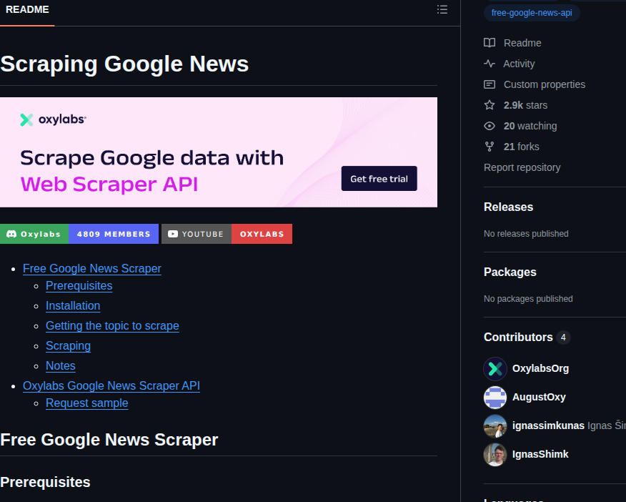626x502 pixels.
Task: Click the star icon beside 2.9k stars
Action: pyautogui.click(x=490, y=105)
